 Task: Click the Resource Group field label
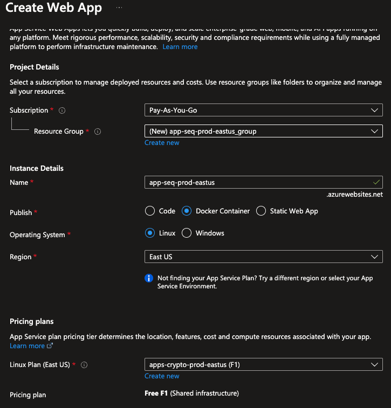tap(59, 132)
